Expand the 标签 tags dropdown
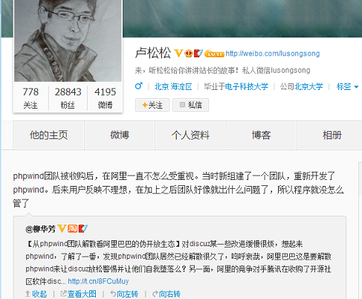Image resolution: width=362 pixels, height=299 pixels. coord(347,86)
